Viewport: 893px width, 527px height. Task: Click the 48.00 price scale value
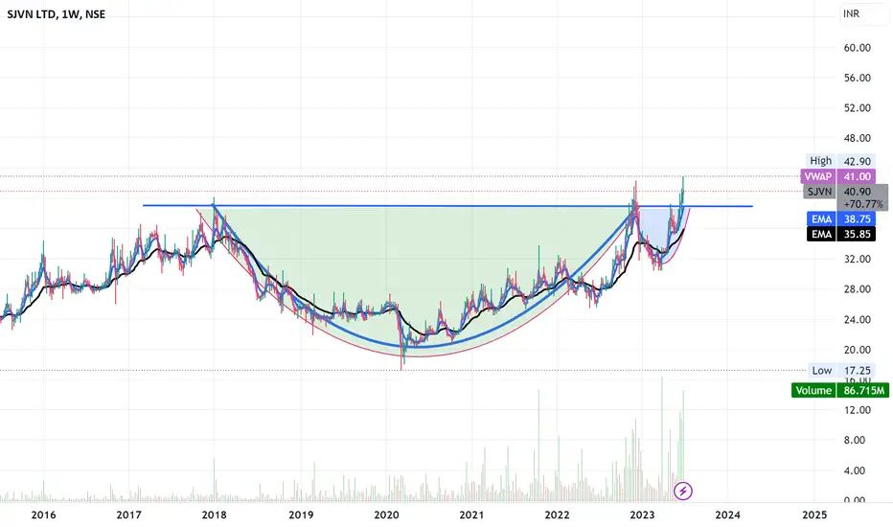pos(858,138)
